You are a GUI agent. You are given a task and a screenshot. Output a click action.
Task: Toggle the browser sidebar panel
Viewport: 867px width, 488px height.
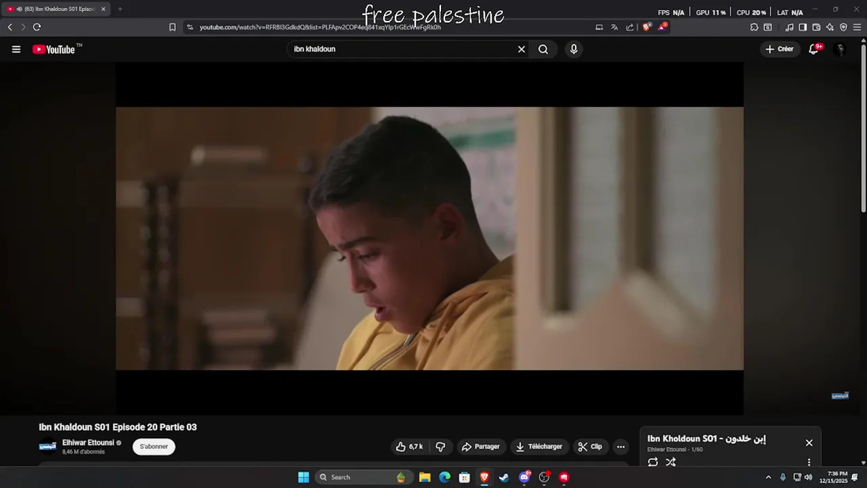click(x=803, y=27)
